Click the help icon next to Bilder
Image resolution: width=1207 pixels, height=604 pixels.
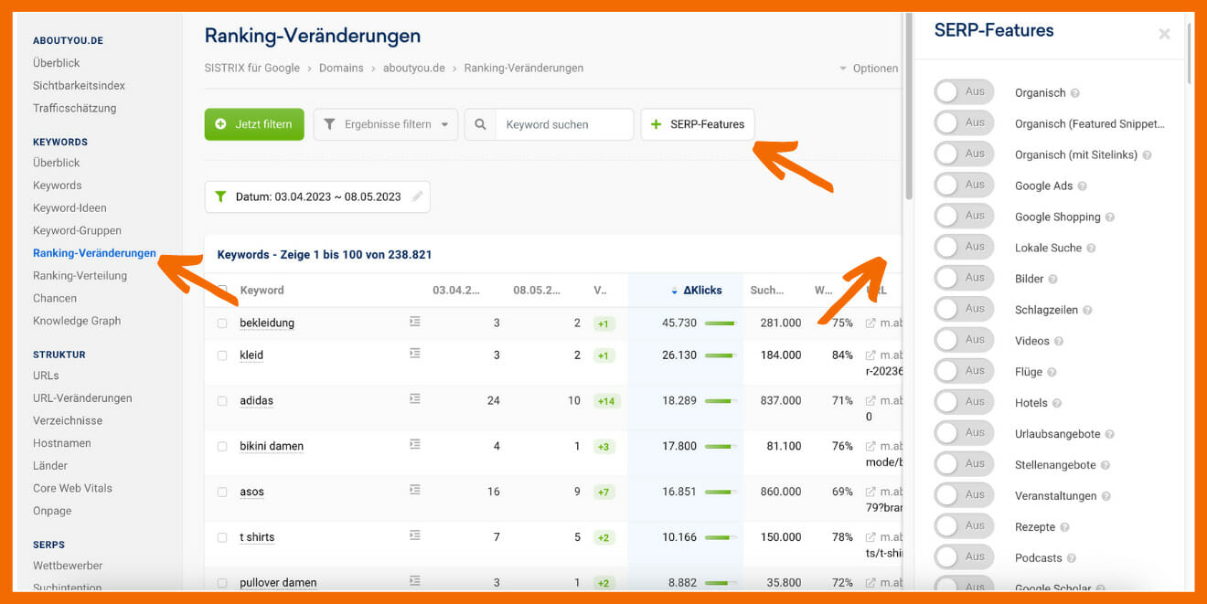tap(1052, 280)
